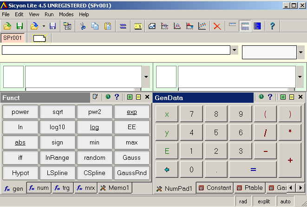Toggle the explit mode in status bar
This screenshot has width=307, height=207.
point(264,201)
